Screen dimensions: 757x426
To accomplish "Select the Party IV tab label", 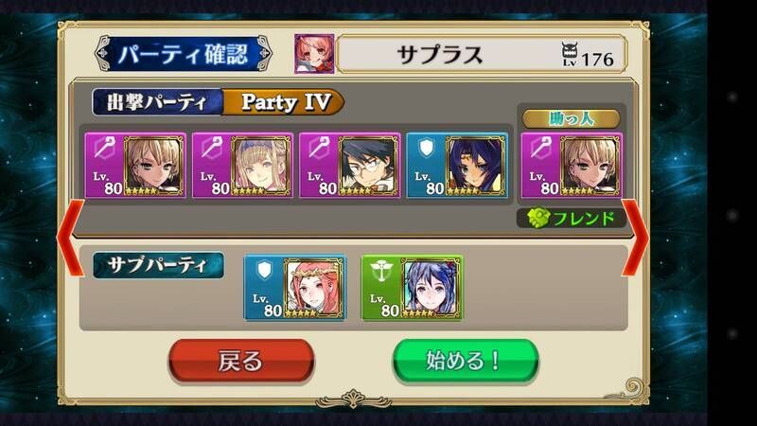I will pyautogui.click(x=285, y=102).
